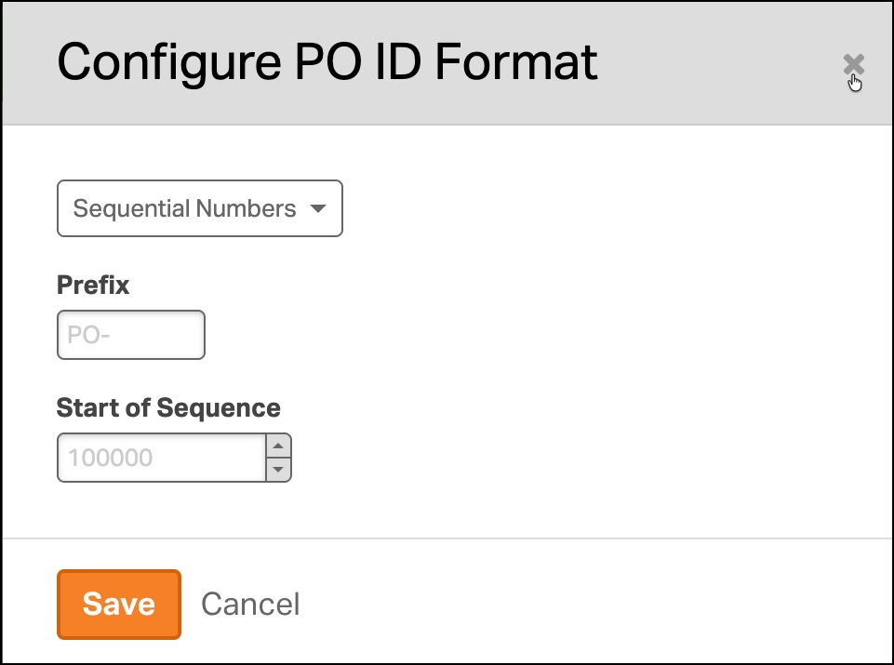Click the dropdown caret beside Sequential Numbers
The width and height of the screenshot is (894, 665).
pos(318,208)
